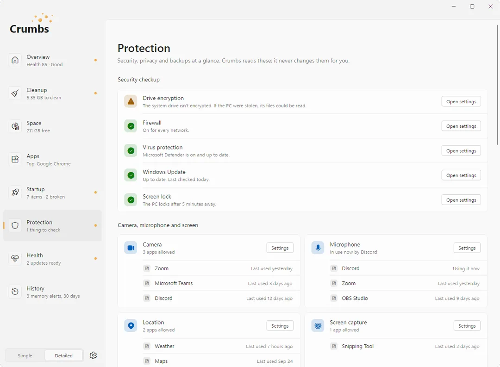Click the Microsoft Teams app icon

click(147, 283)
